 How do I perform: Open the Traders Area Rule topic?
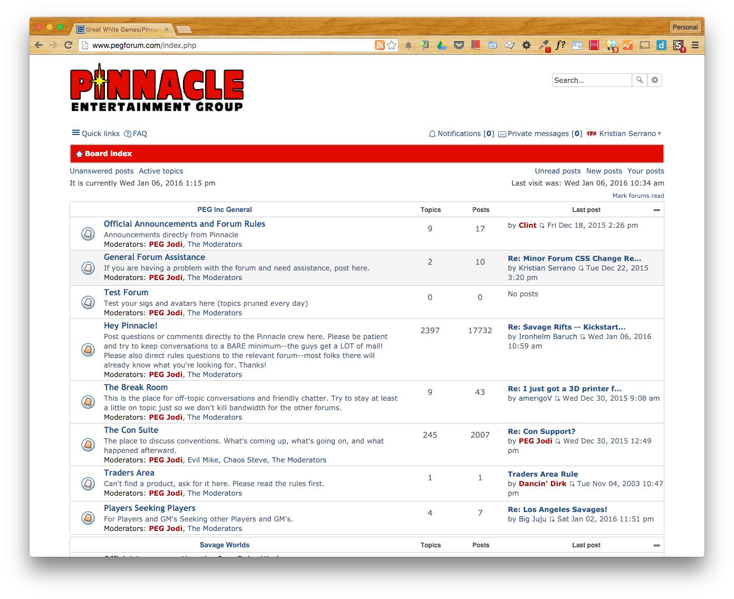pyautogui.click(x=543, y=474)
